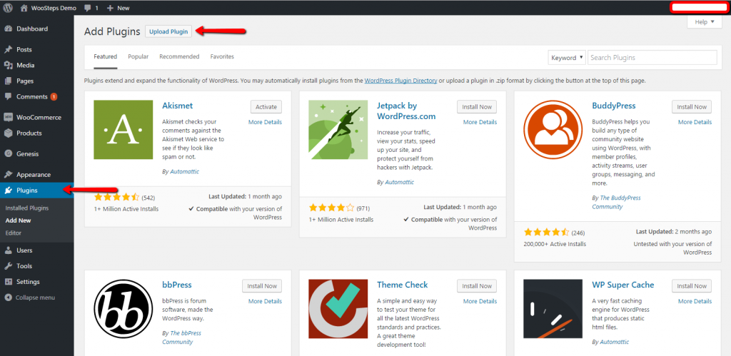
Task: Select Add New in Plugins submenu
Action: pos(18,220)
